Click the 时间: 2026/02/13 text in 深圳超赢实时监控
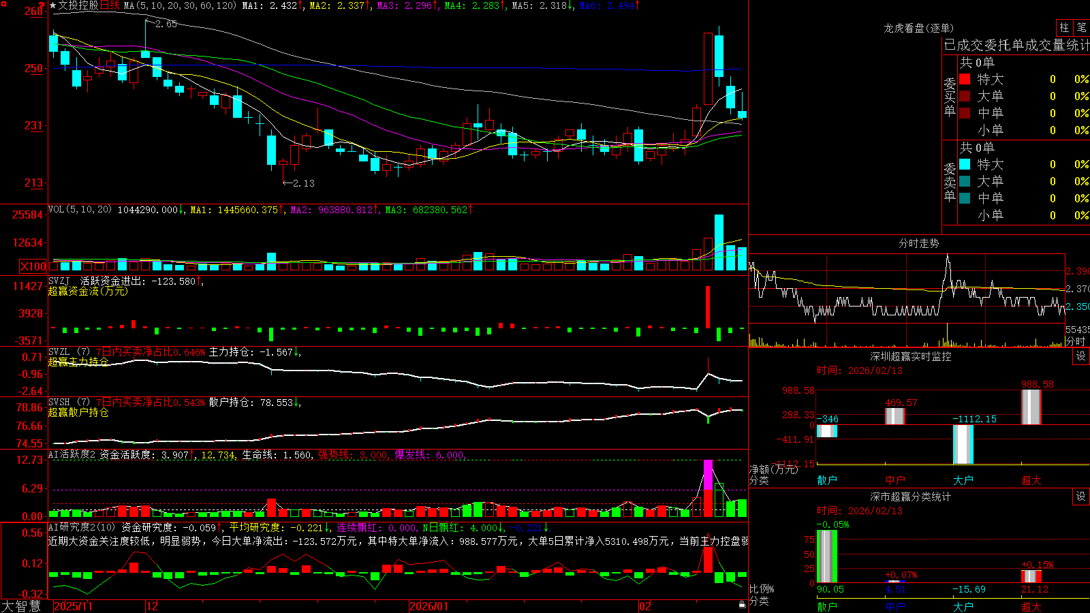 point(860,371)
